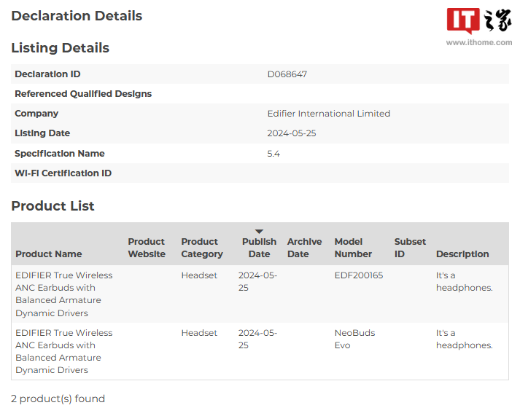Click the Wi-Fi Certification ID label
Viewport: 520px width, 408px height.
pyautogui.click(x=63, y=173)
